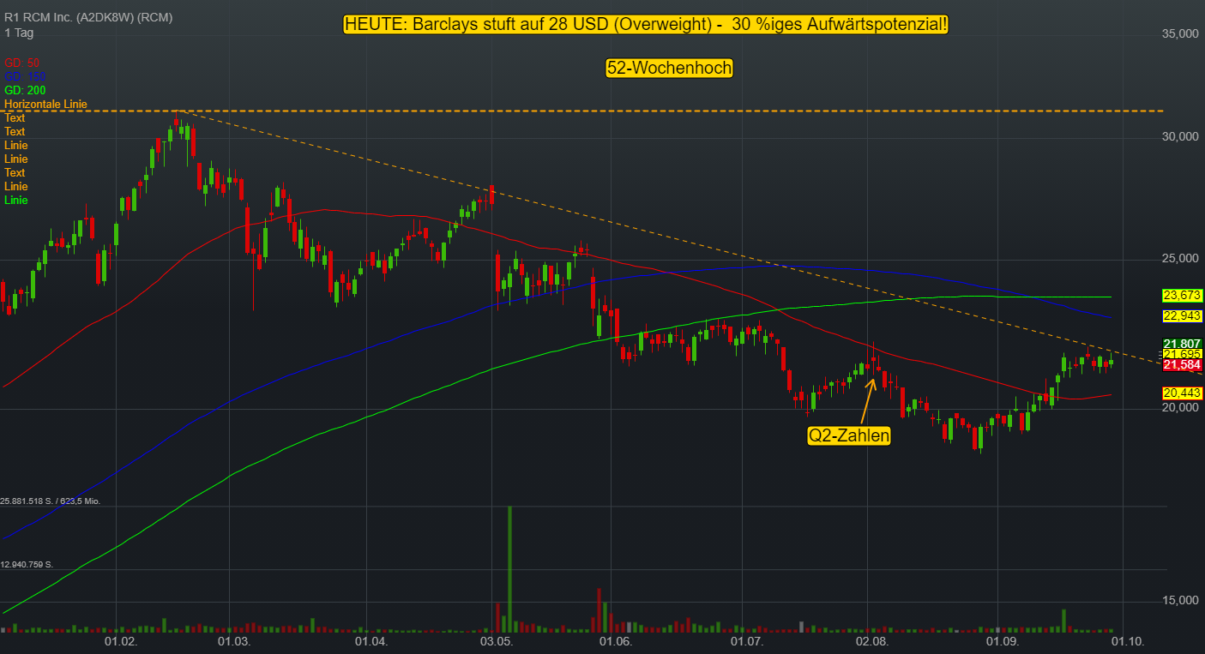Click the 01.07. date axis label

point(747,642)
